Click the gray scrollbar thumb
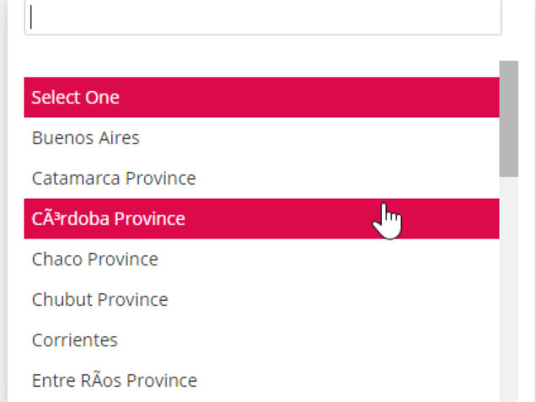 pyautogui.click(x=509, y=119)
